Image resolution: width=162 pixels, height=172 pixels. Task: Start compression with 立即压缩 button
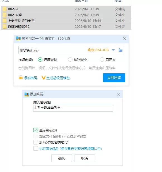pos(114,78)
